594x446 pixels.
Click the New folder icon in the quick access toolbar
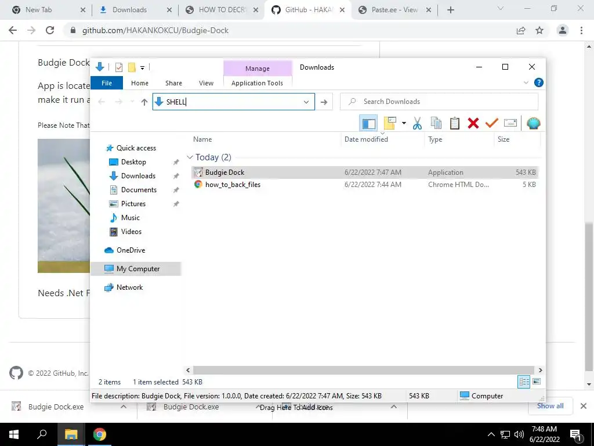click(132, 67)
